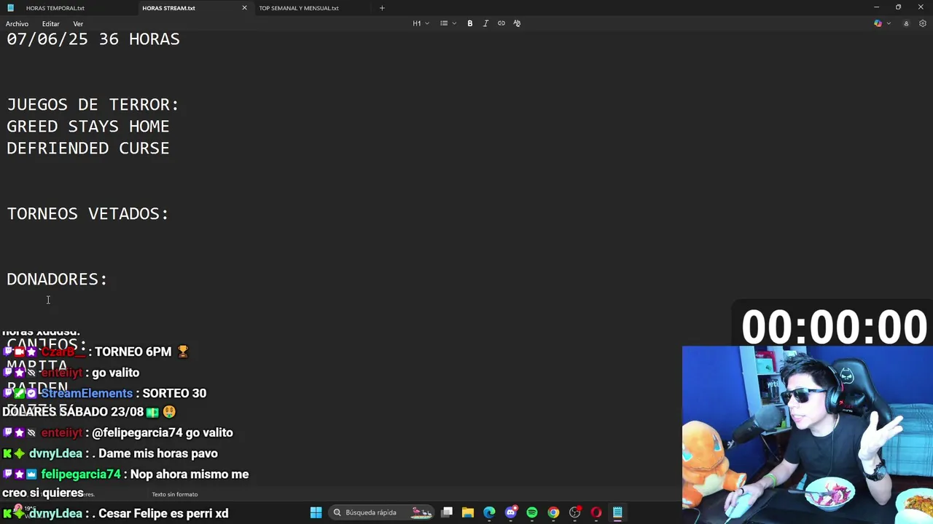The width and height of the screenshot is (933, 524).
Task: Open the H1 heading dropdown
Action: click(421, 23)
